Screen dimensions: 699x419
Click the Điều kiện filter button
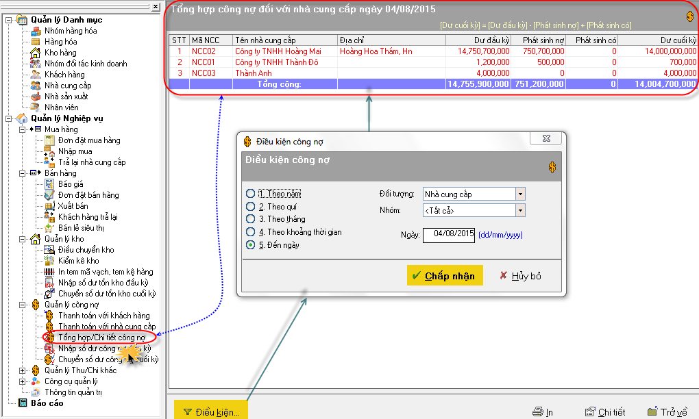pyautogui.click(x=211, y=412)
